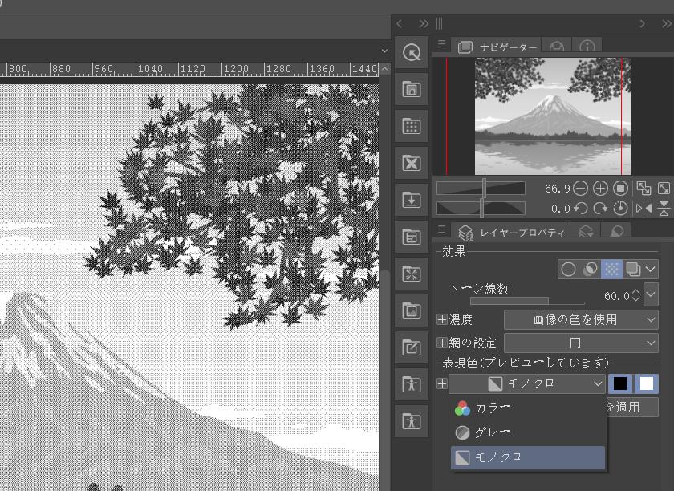Toggle the black expression color swatch
The height and width of the screenshot is (491, 674).
[x=619, y=383]
